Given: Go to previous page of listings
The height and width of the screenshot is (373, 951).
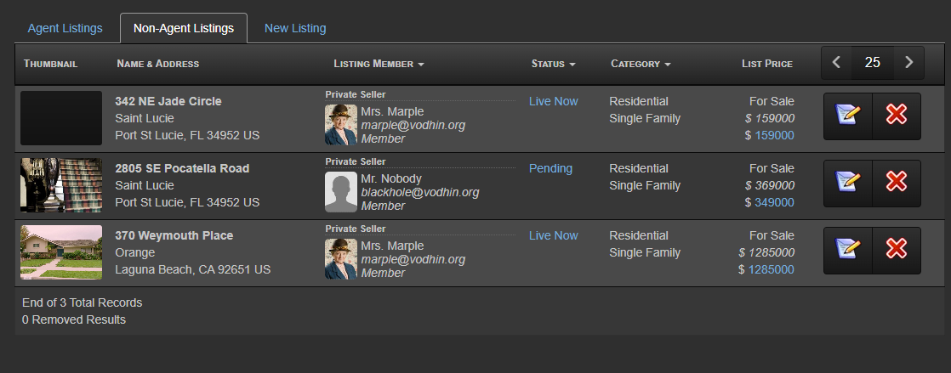Looking at the screenshot, I should [836, 62].
